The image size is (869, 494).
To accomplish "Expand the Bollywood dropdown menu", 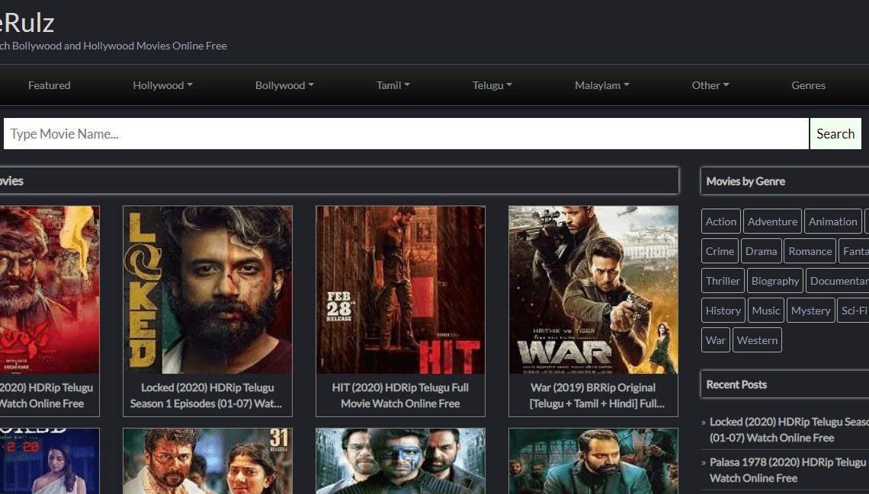I will tap(284, 85).
